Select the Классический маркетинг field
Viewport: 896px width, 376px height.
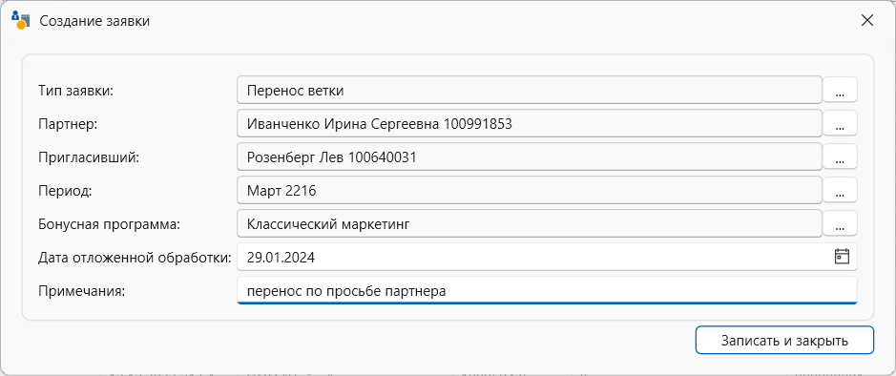pyautogui.click(x=530, y=223)
